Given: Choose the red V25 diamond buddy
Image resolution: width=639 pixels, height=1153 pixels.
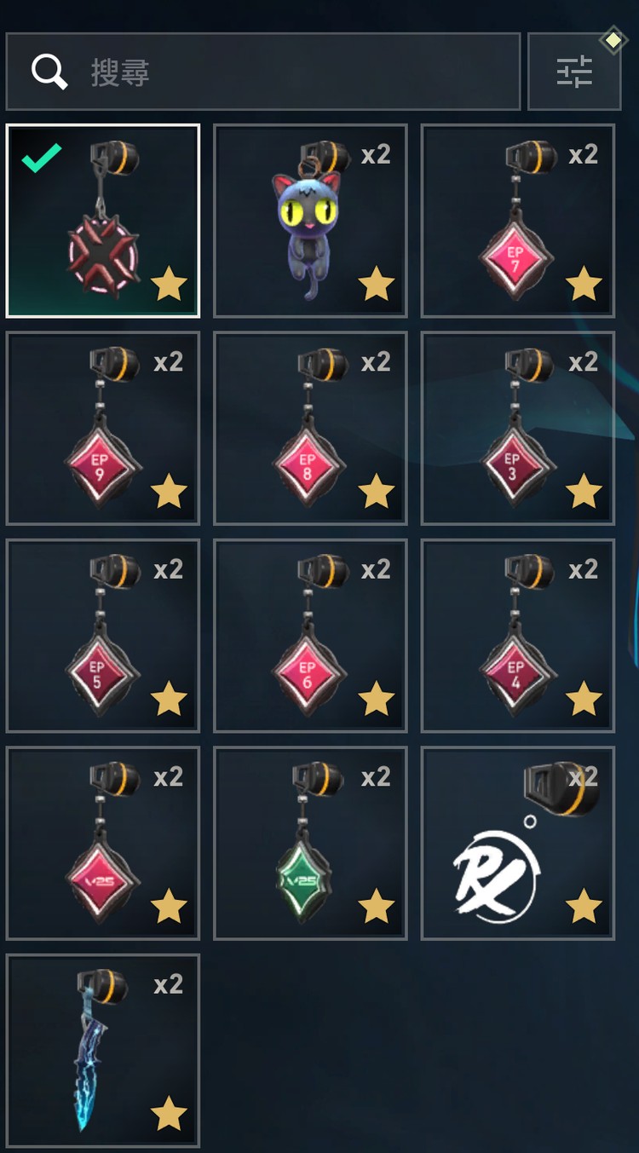Looking at the screenshot, I should pyautogui.click(x=103, y=844).
